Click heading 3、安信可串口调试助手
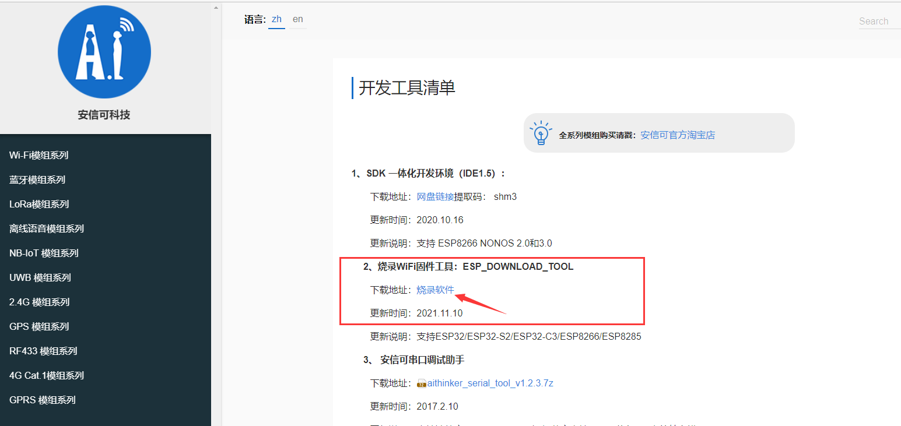Viewport: 901px width, 426px height. coord(413,360)
